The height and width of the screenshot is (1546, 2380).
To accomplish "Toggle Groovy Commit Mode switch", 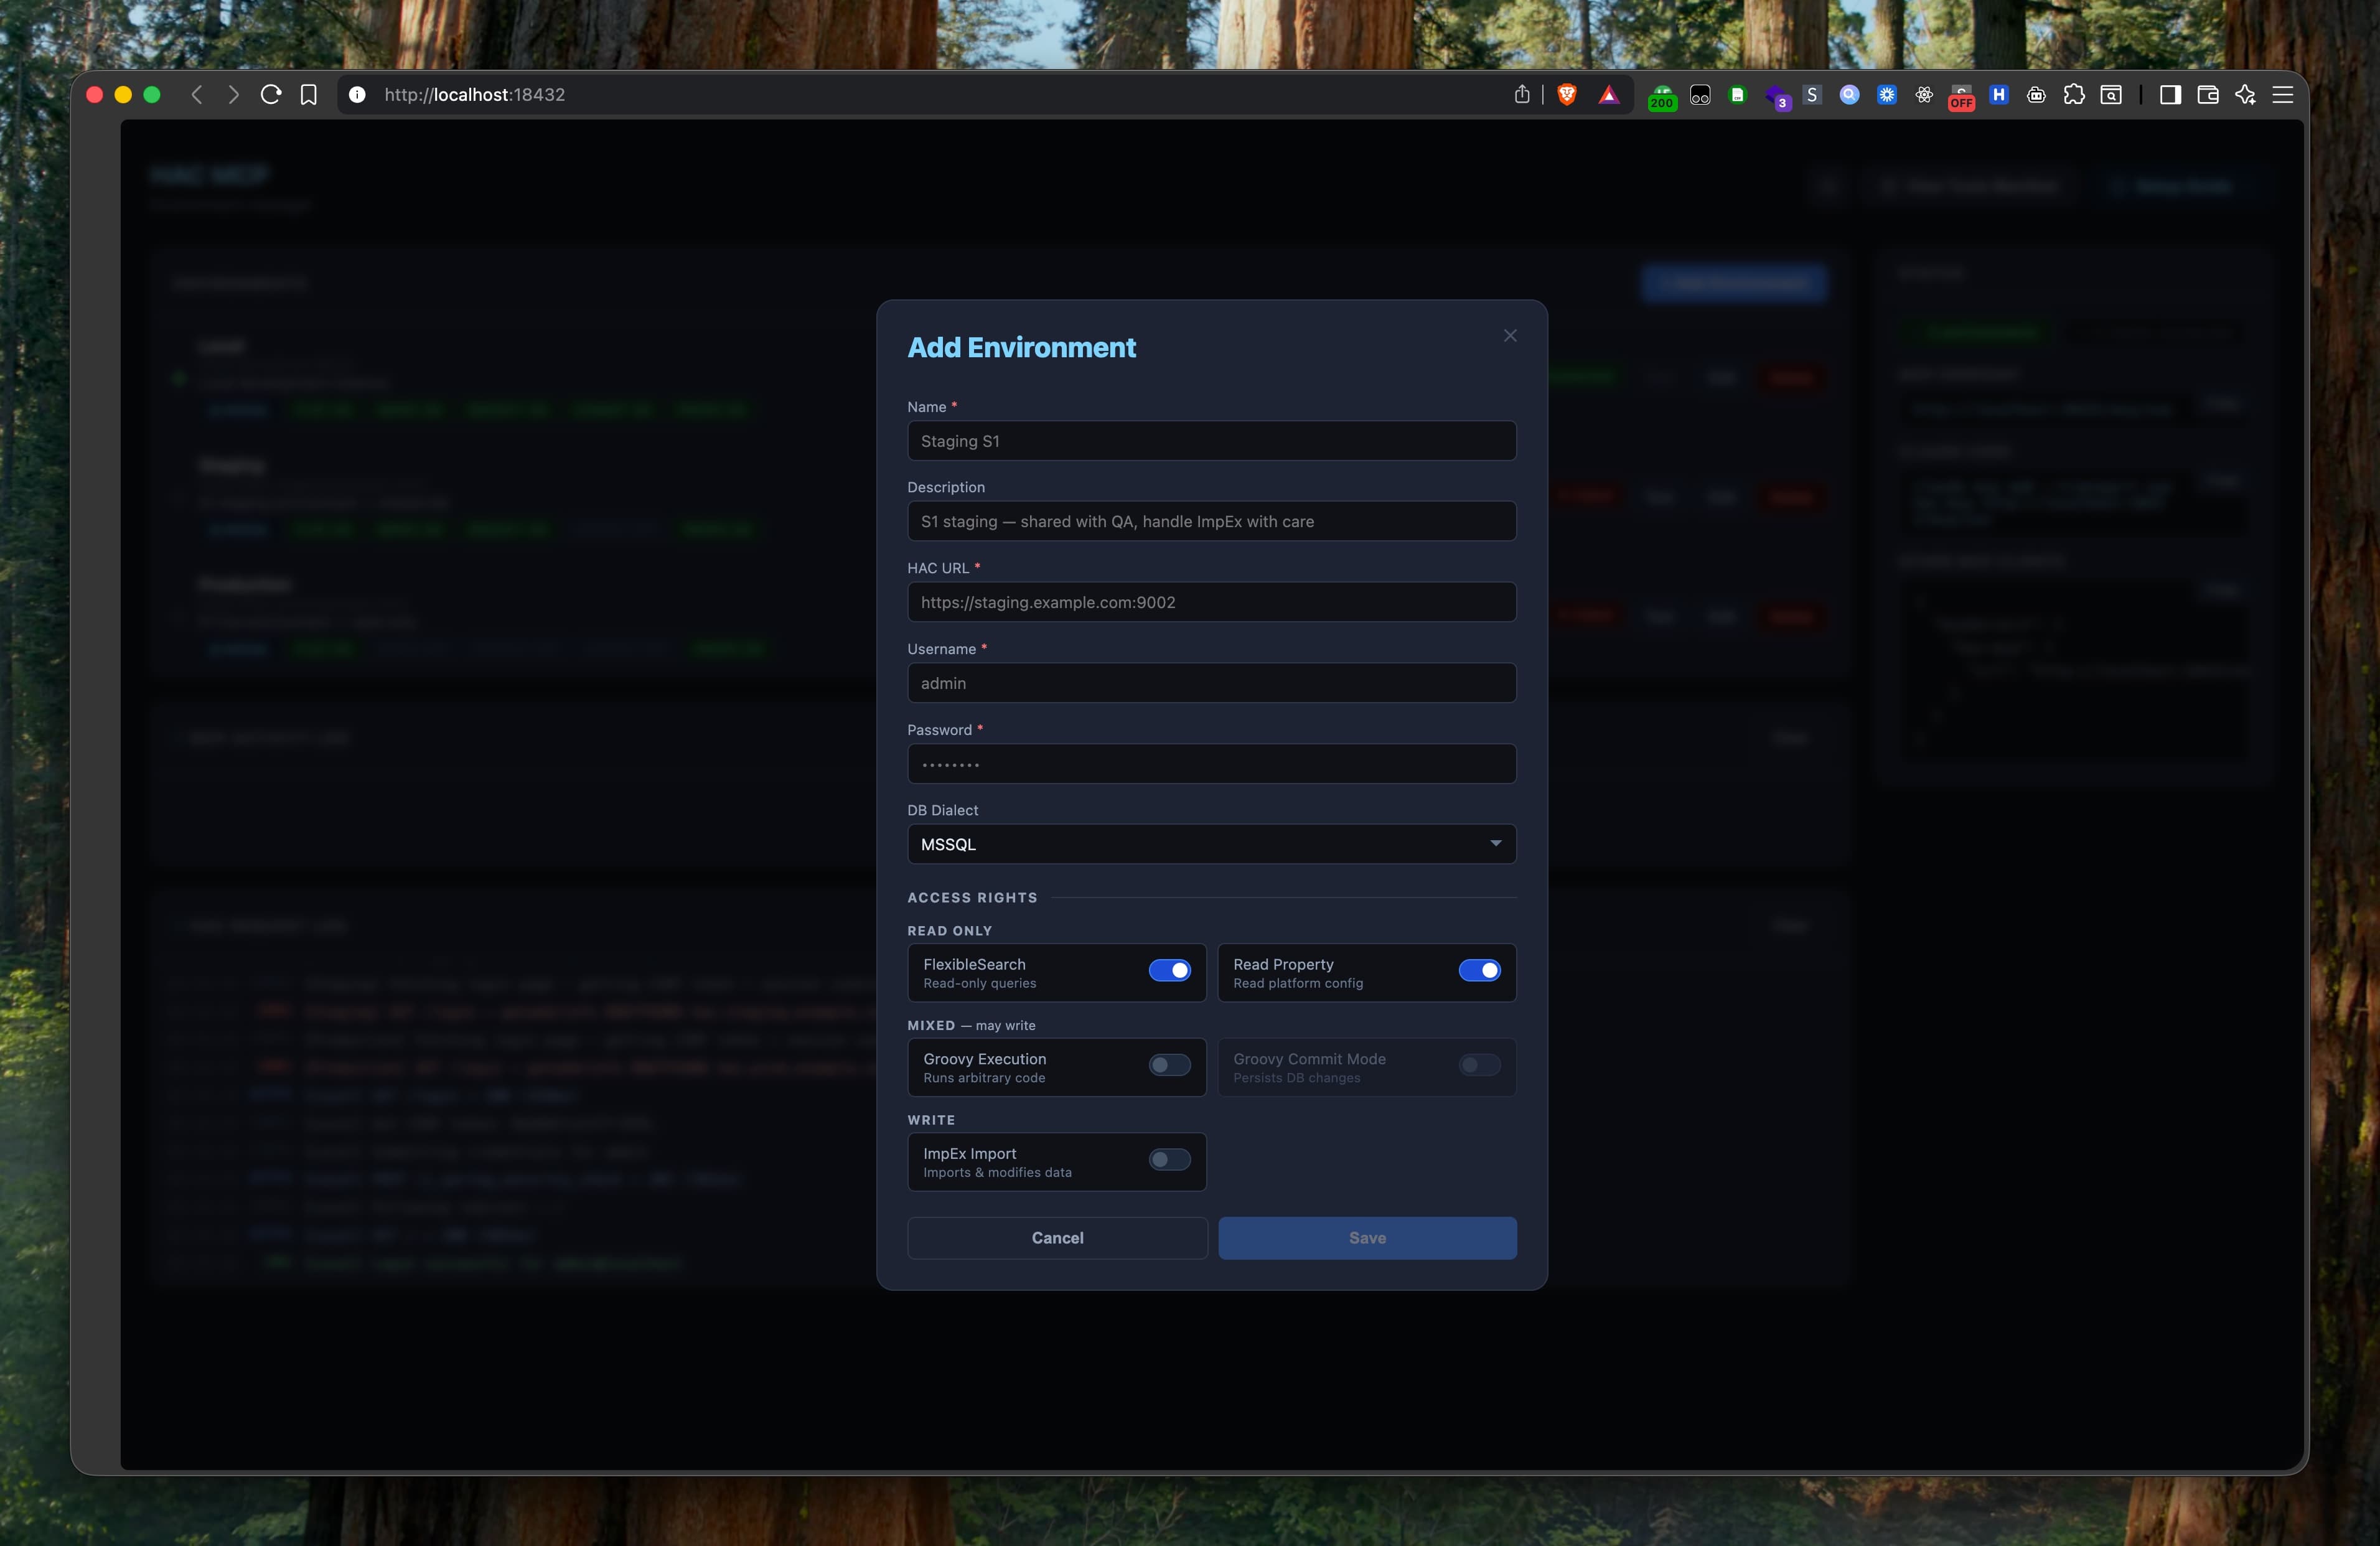I will tap(1479, 1065).
